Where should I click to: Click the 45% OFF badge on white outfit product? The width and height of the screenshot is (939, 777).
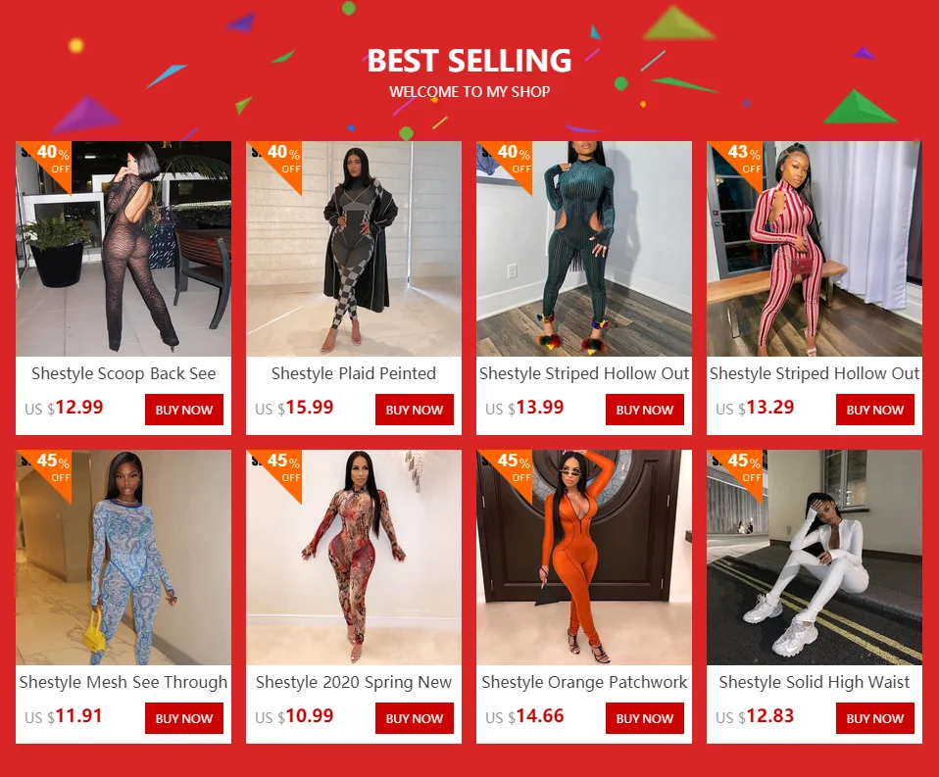tap(736, 468)
